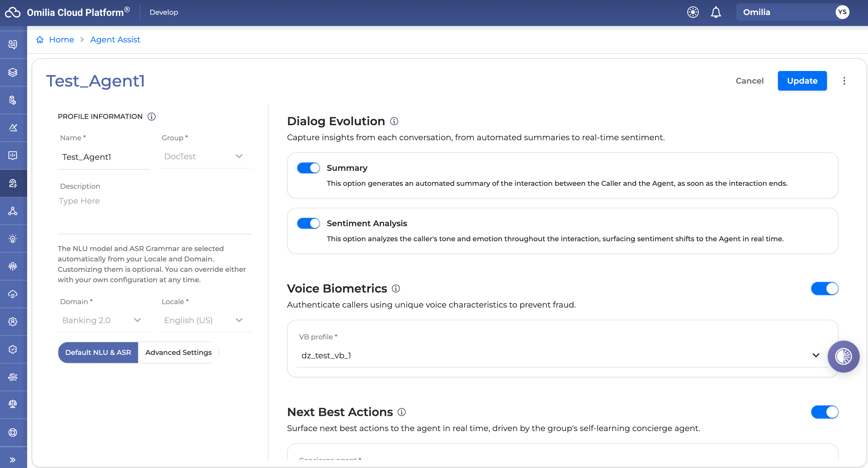Image resolution: width=868 pixels, height=468 pixels.
Task: Open the floating assistant chat button
Action: click(843, 357)
